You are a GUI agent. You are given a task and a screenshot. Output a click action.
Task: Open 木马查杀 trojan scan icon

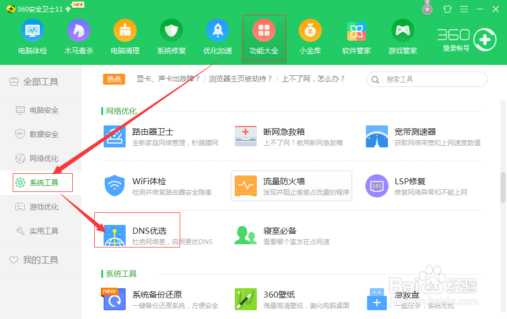coord(79,31)
